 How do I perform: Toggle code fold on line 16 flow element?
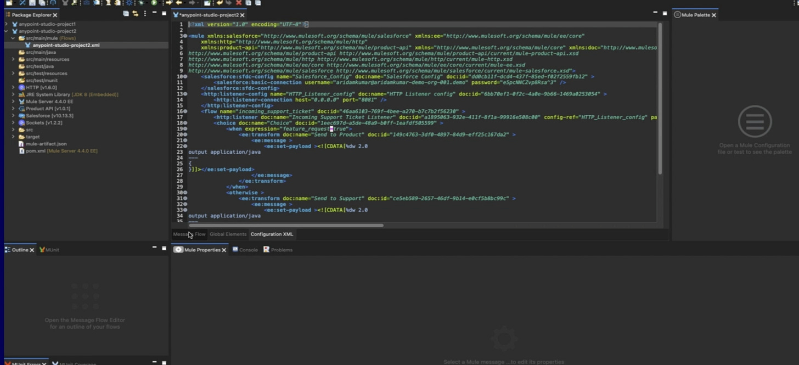tap(185, 111)
